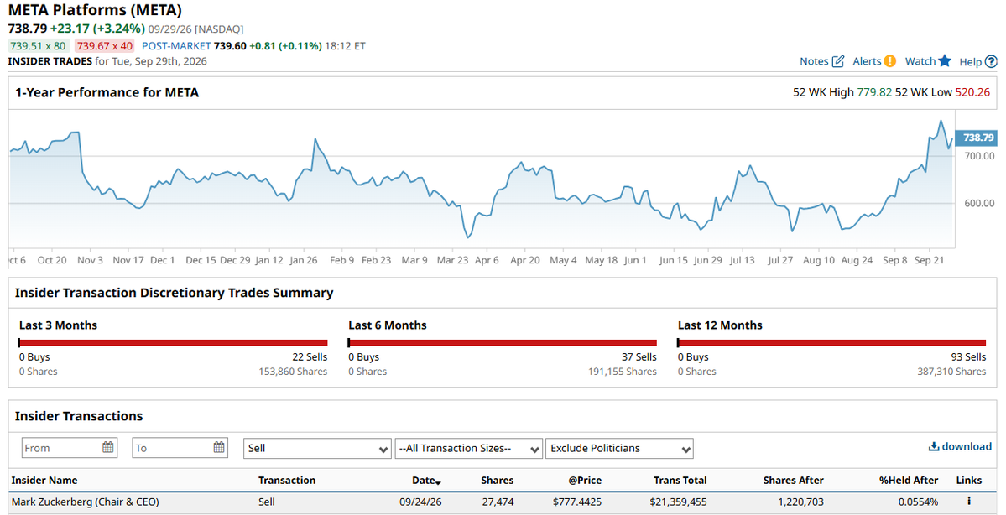The image size is (1006, 515).
Task: Click the To date input field
Action: pyautogui.click(x=180, y=447)
